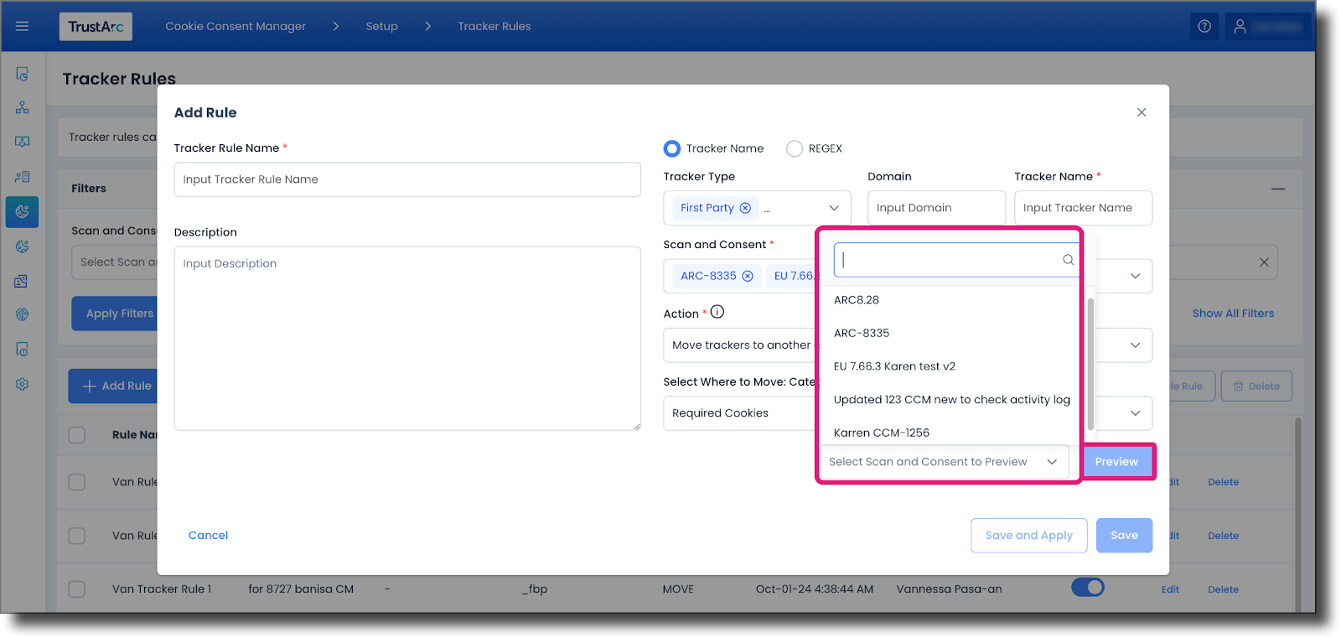Click Show All Filters link
1341x638 pixels.
pos(1233,314)
